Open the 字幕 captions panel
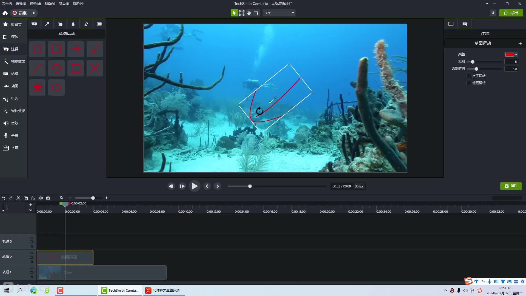The image size is (526, 296). (x=14, y=148)
